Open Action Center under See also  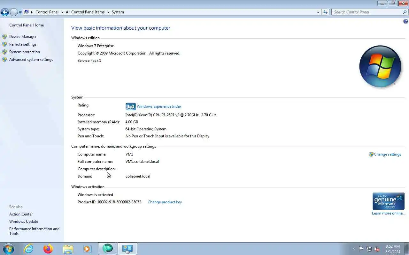[21, 214]
